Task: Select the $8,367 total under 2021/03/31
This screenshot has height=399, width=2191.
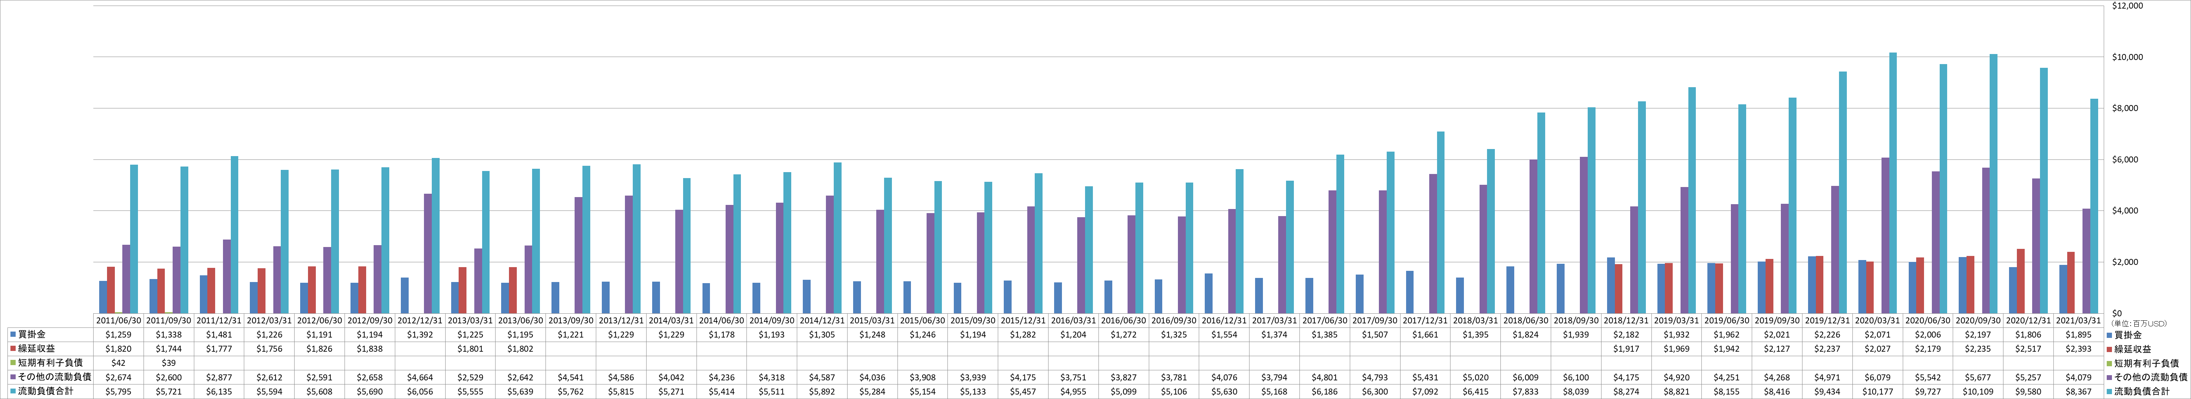Action: [x=2079, y=390]
